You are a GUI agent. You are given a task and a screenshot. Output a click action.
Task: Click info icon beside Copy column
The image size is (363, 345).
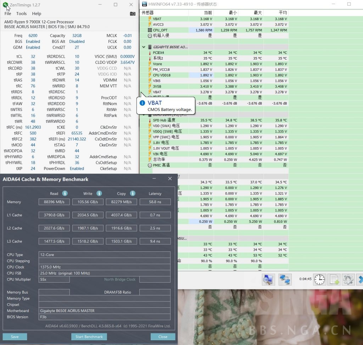(x=133, y=193)
